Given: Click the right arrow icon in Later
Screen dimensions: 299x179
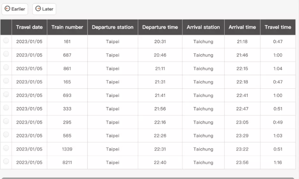Looking at the screenshot, I should pyautogui.click(x=38, y=9).
